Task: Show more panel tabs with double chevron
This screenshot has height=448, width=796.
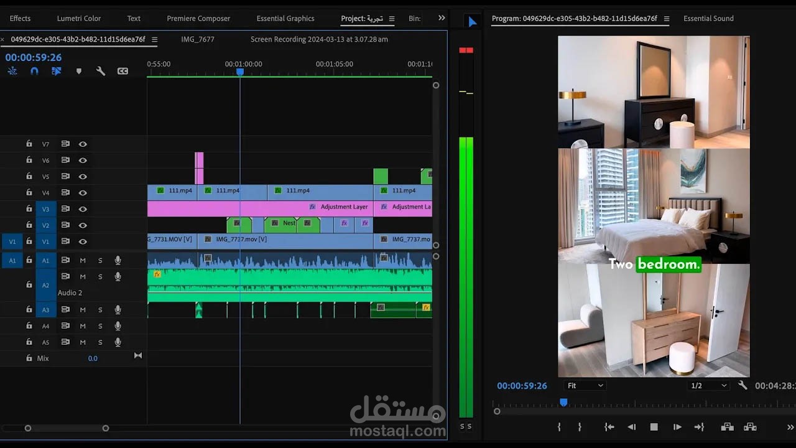Action: click(442, 18)
